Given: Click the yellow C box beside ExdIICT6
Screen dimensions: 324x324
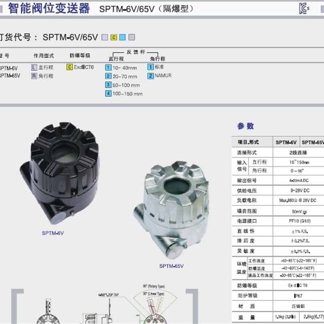Looking at the screenshot, I should click(x=69, y=67).
